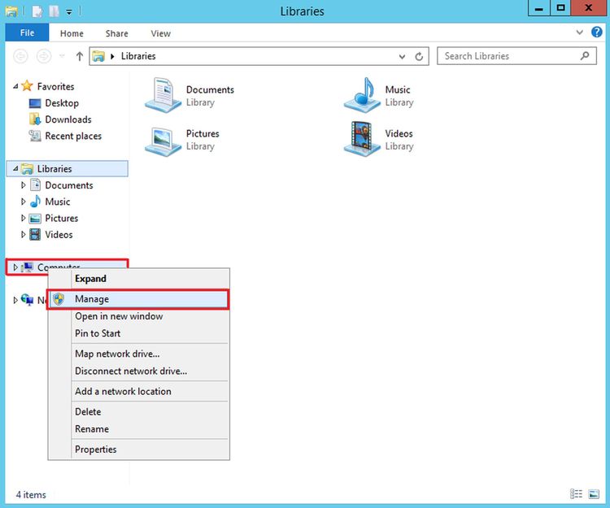Image resolution: width=610 pixels, height=508 pixels.
Task: Go up one folder level arrow
Action: pyautogui.click(x=80, y=56)
